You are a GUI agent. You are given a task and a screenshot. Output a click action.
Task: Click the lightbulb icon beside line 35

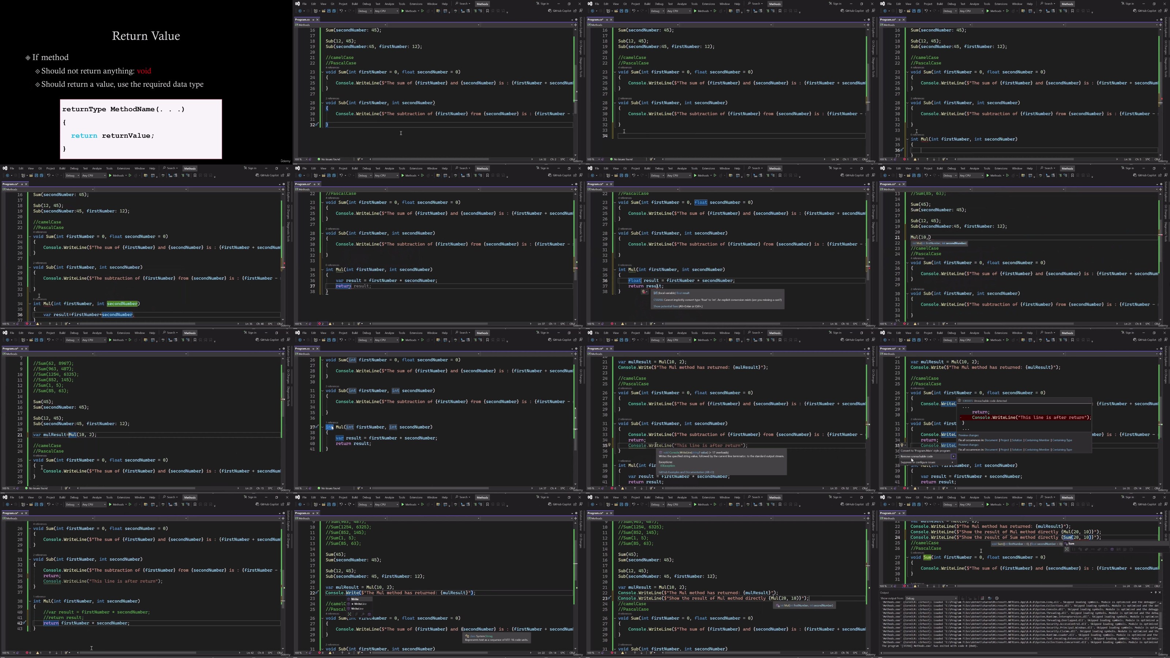[x=902, y=446]
